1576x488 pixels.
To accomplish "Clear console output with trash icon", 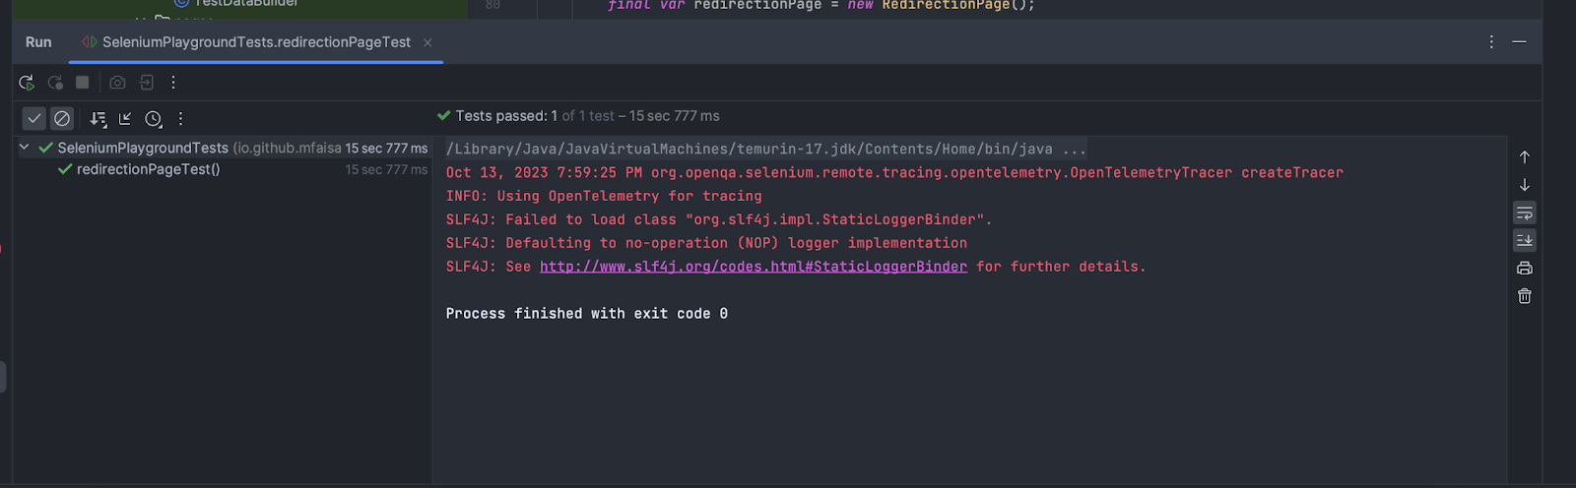I will pyautogui.click(x=1524, y=296).
